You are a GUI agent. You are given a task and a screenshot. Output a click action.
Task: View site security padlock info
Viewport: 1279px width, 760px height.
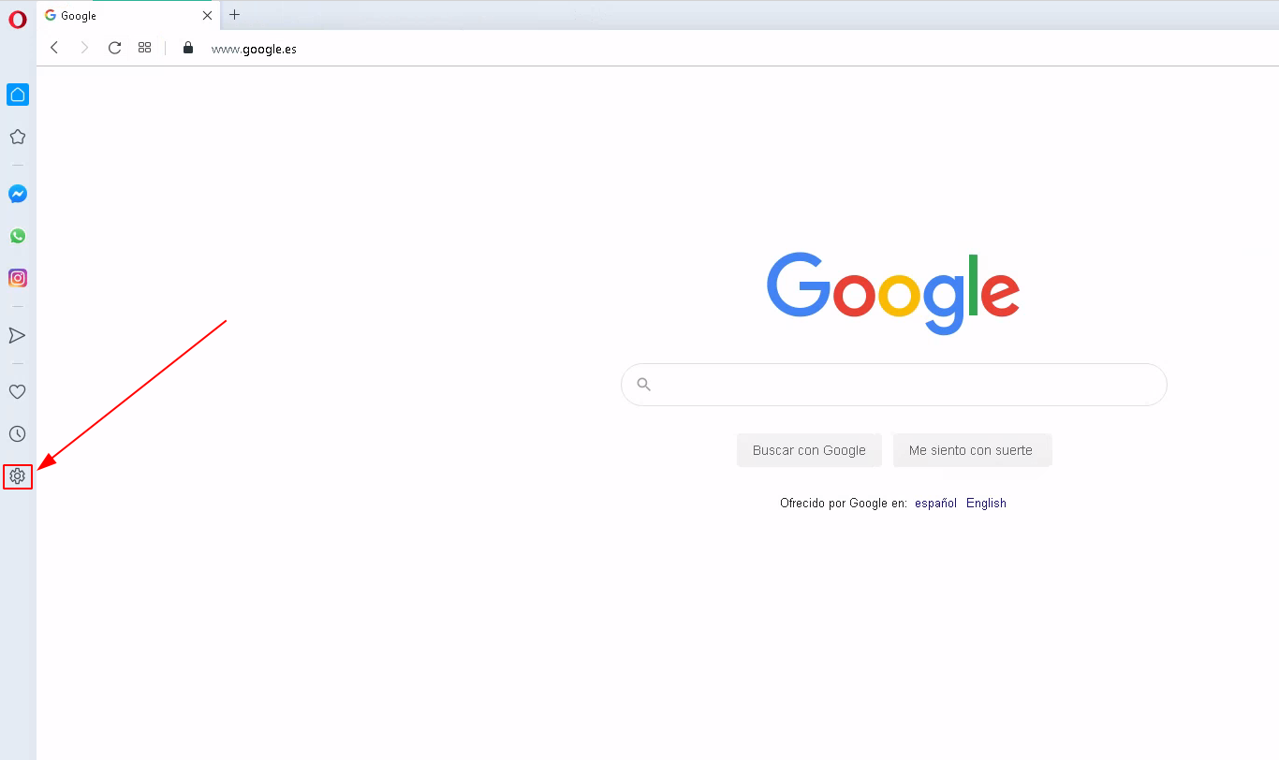(x=188, y=48)
